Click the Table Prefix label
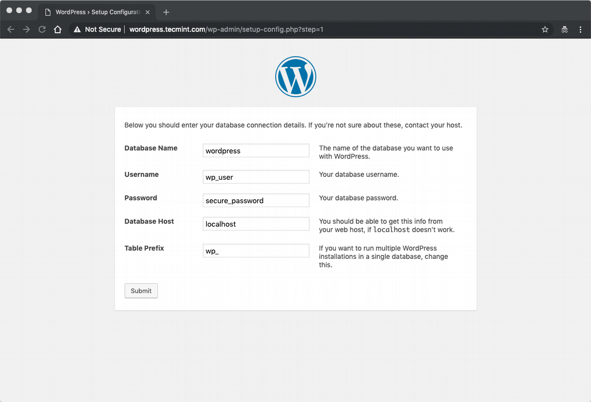591x402 pixels. coord(144,248)
